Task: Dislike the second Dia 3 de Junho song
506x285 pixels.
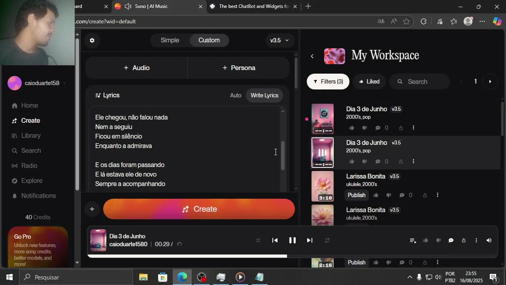Action: coord(364,161)
